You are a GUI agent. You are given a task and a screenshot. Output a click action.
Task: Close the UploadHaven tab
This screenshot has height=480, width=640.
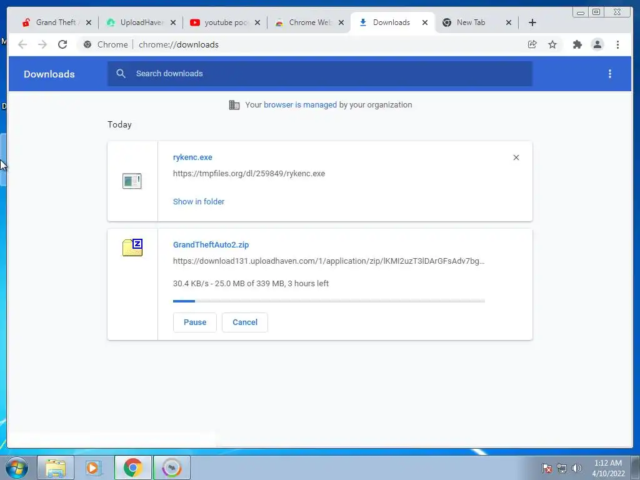173,22
